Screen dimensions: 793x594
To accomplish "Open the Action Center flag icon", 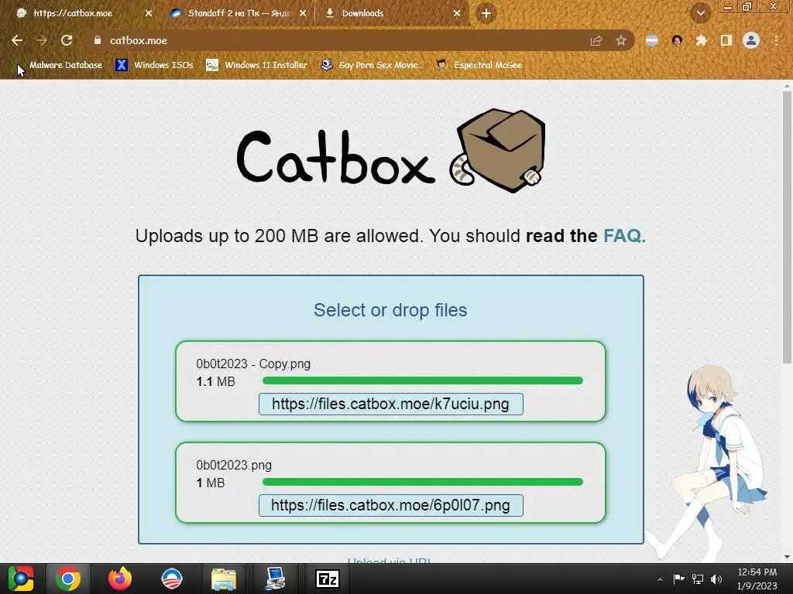I will (678, 579).
